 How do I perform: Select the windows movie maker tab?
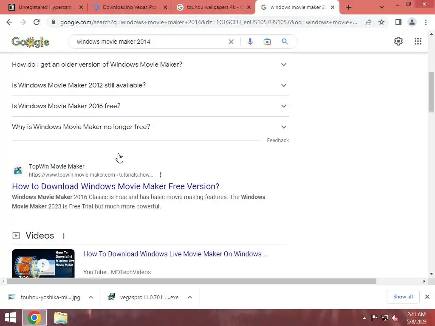tap(298, 7)
